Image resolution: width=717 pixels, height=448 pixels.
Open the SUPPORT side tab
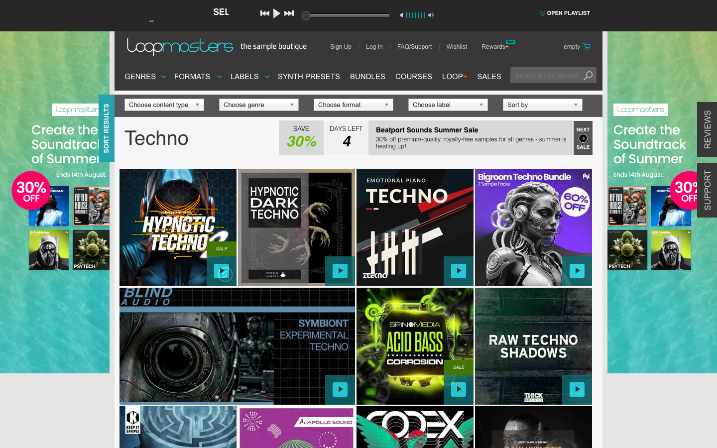pos(707,190)
